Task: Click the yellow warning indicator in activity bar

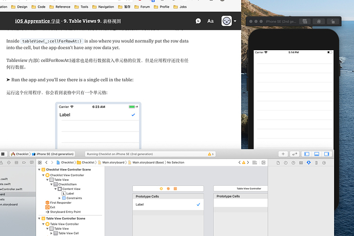Action: coord(210,154)
